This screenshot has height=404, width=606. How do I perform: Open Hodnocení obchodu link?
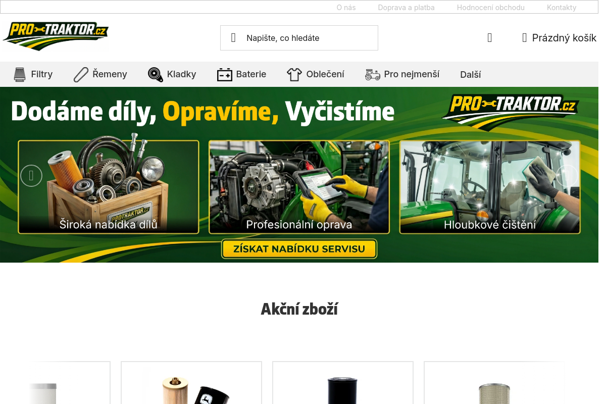pyautogui.click(x=491, y=8)
